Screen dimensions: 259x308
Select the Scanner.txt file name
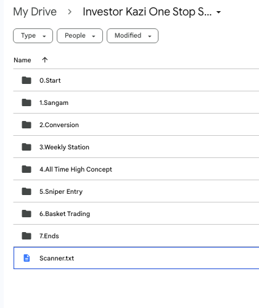(x=57, y=258)
